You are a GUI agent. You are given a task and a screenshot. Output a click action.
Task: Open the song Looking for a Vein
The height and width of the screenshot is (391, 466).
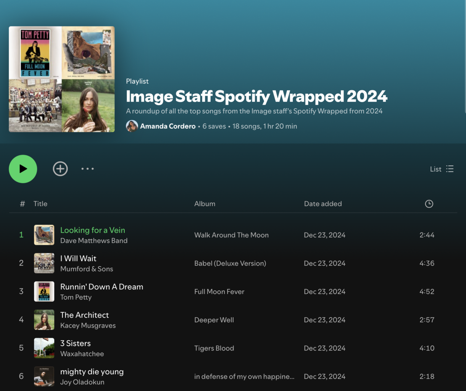pyautogui.click(x=92, y=230)
